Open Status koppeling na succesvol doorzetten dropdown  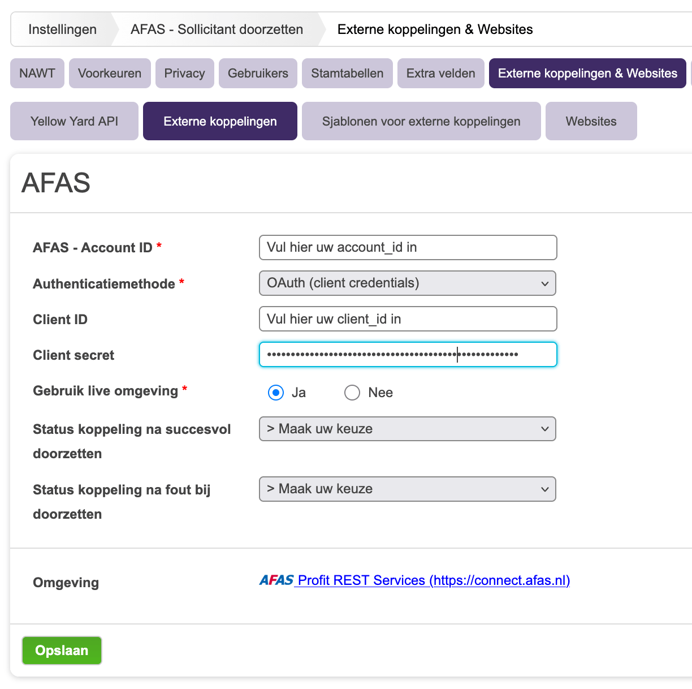(x=408, y=429)
